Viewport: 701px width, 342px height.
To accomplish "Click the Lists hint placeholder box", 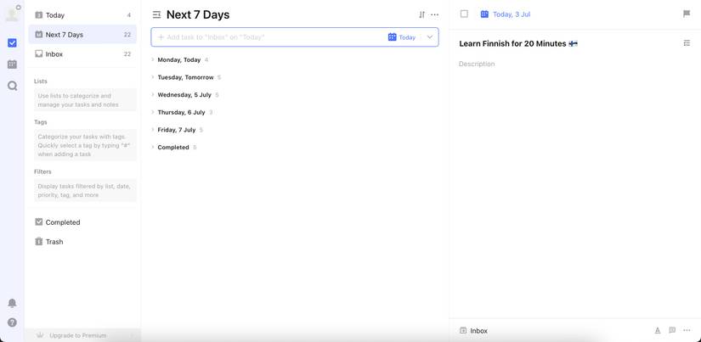I will click(85, 100).
